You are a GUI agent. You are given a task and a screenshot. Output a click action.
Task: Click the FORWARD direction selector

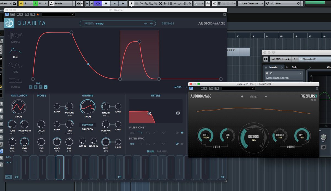click(x=87, y=125)
